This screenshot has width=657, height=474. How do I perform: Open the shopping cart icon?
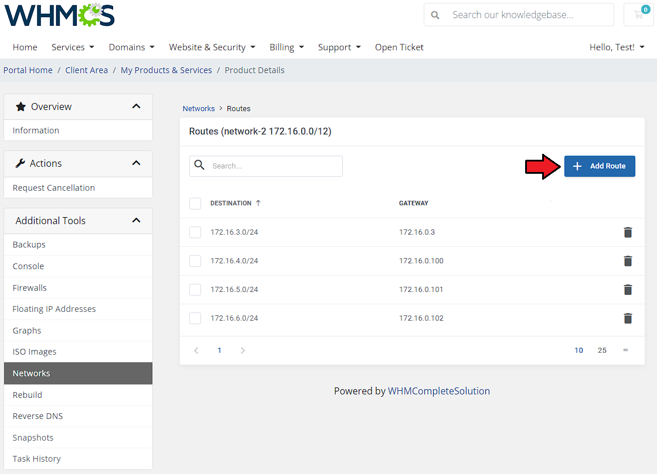pyautogui.click(x=639, y=15)
